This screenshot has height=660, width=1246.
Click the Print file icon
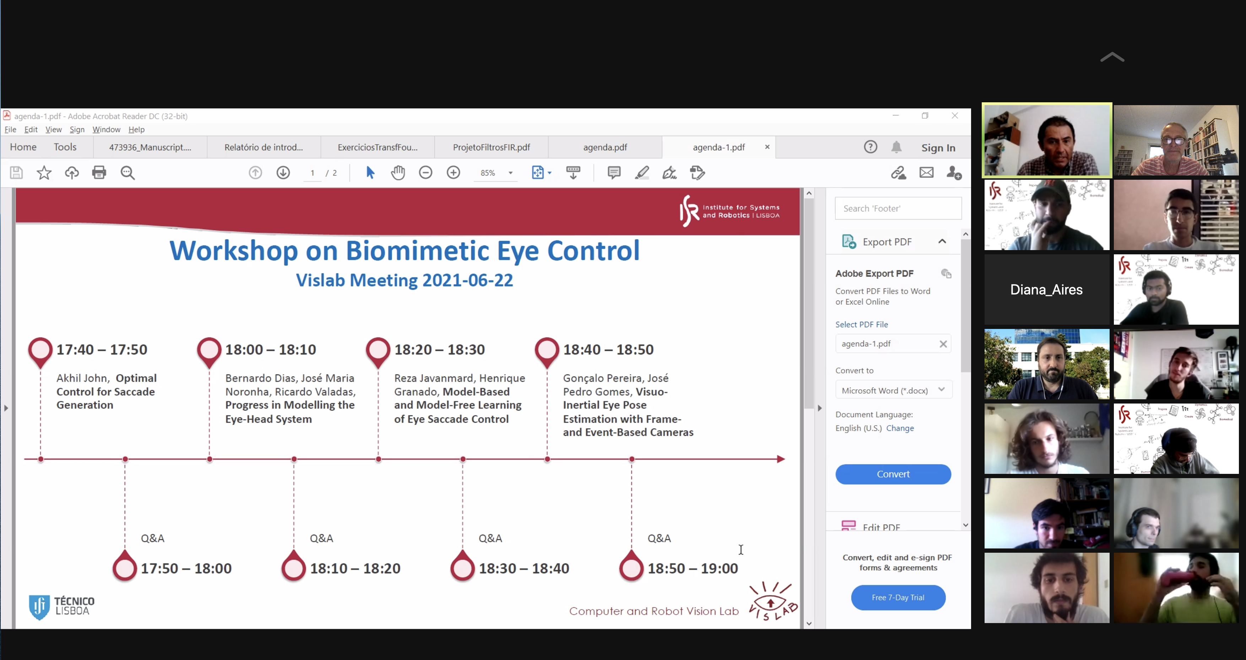pyautogui.click(x=99, y=173)
